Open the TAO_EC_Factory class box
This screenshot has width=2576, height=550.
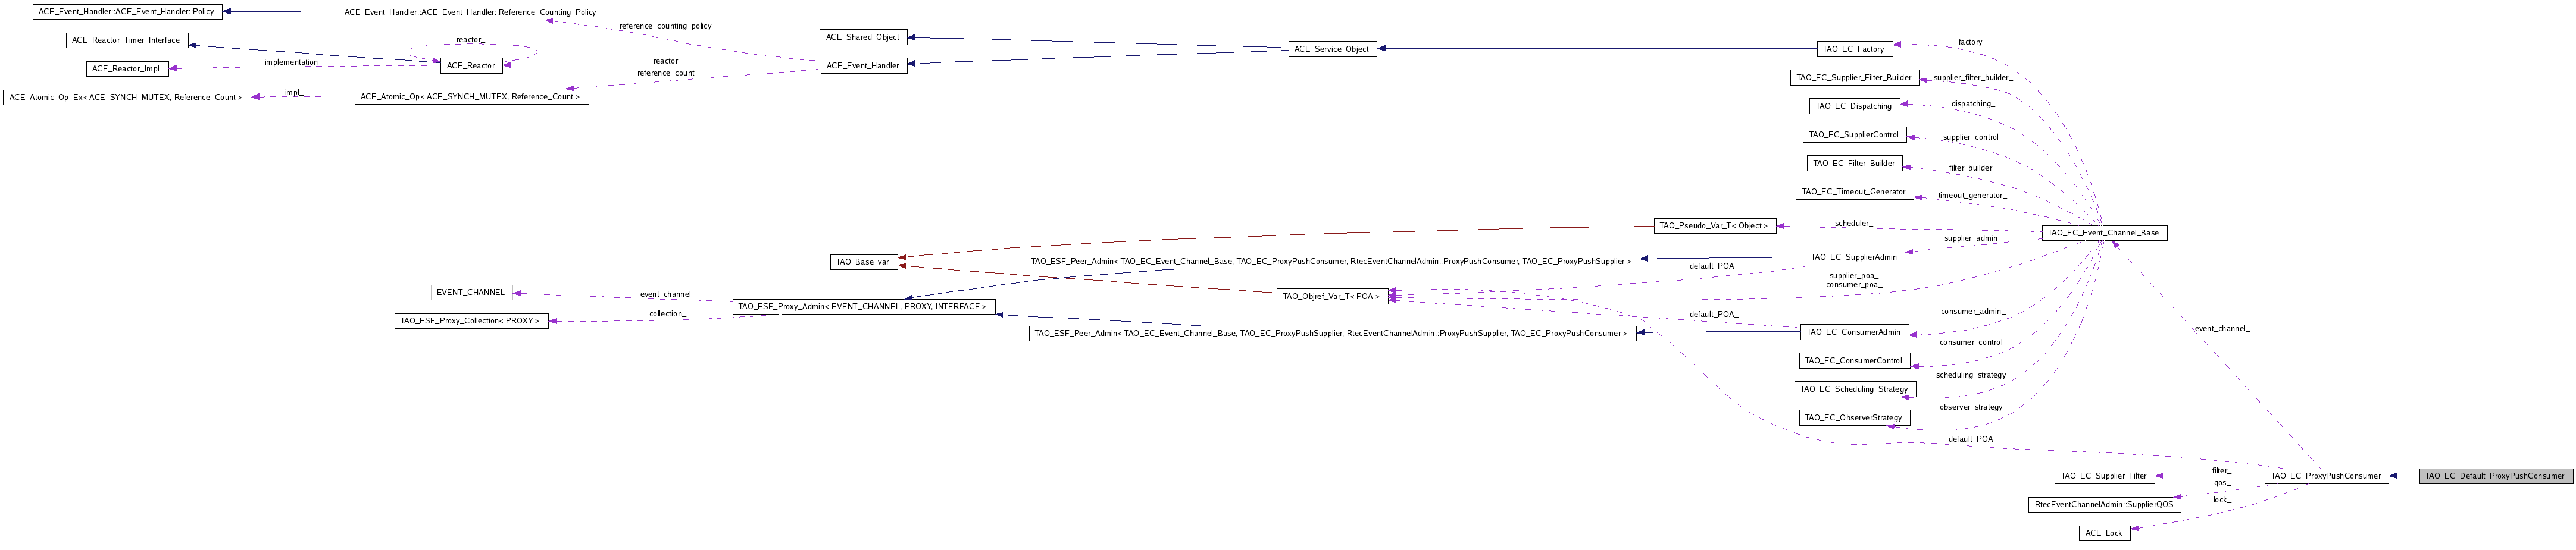1853,49
